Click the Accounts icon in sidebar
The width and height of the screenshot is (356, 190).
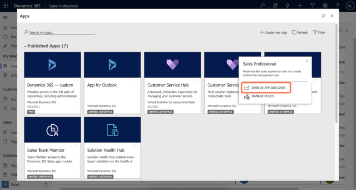(x=5, y=99)
